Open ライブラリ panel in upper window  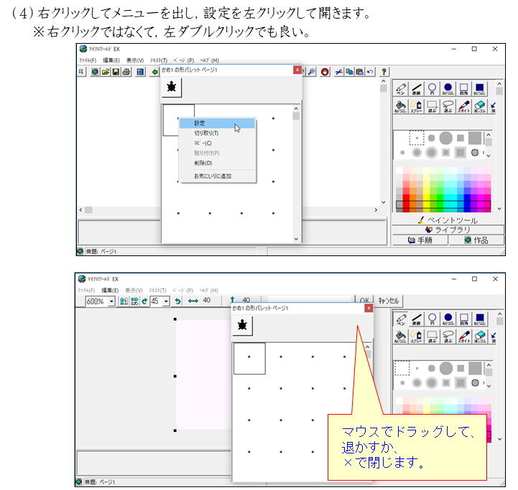tap(448, 230)
